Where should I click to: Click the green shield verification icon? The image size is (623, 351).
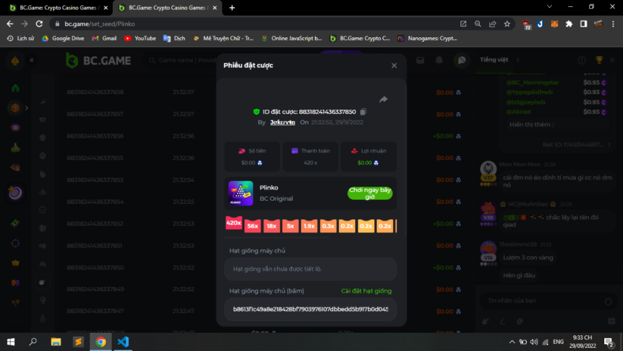256,112
